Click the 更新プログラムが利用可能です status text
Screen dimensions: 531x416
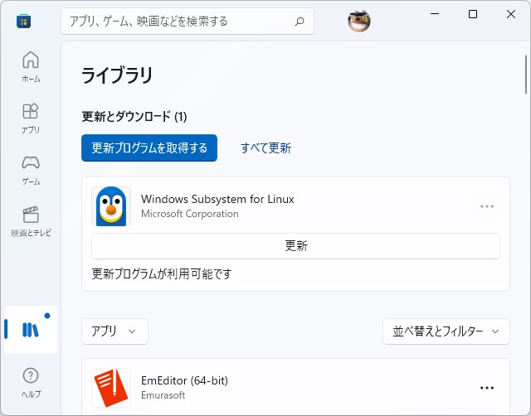pos(162,273)
